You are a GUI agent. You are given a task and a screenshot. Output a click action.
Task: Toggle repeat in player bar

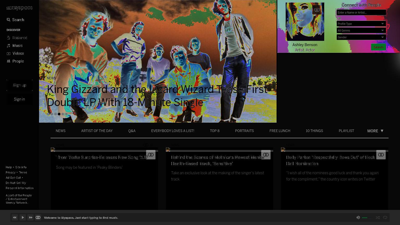[385, 217]
